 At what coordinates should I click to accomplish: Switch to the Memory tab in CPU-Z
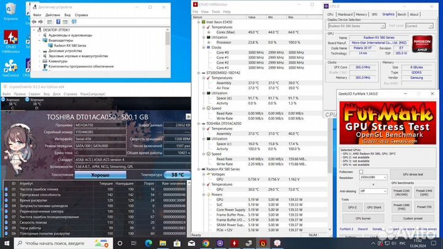pos(361,14)
